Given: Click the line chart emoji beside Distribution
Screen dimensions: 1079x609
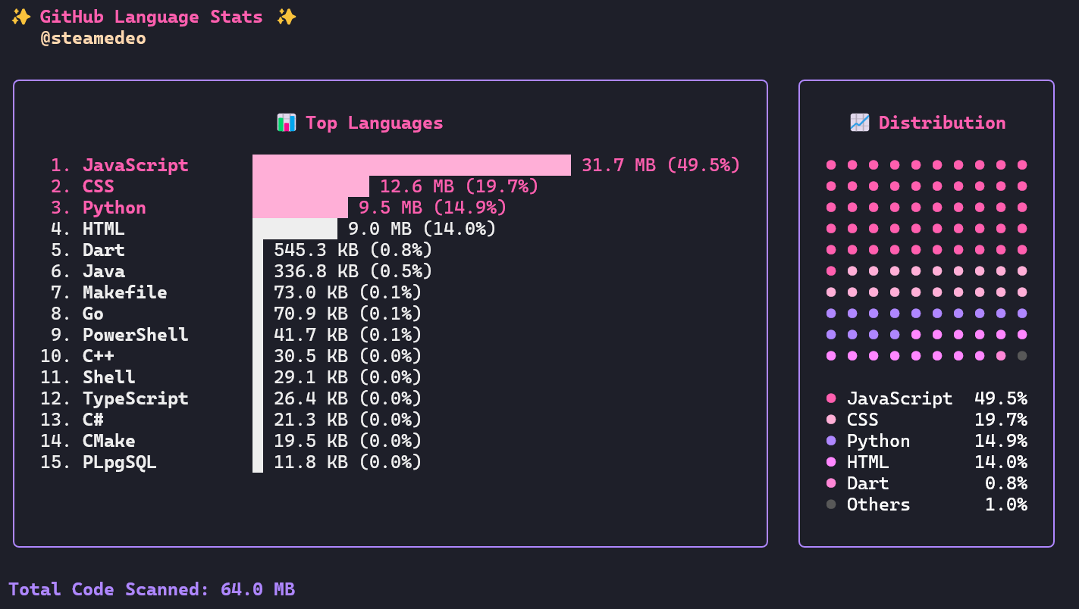Looking at the screenshot, I should [x=859, y=123].
